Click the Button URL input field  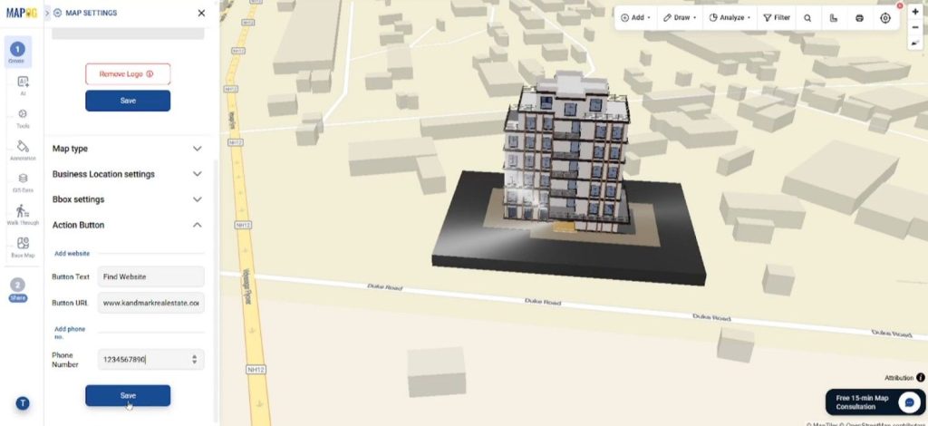point(151,303)
